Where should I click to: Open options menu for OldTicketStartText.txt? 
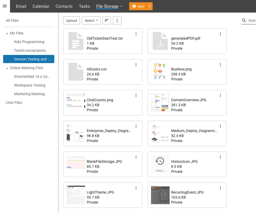[x=136, y=34]
